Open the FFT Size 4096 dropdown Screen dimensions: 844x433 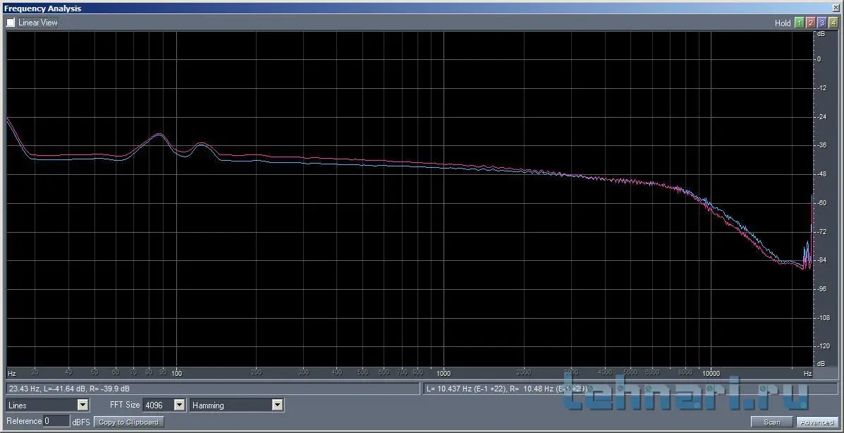180,405
